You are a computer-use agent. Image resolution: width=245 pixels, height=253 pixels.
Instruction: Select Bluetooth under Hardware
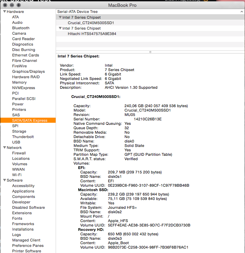21,28
